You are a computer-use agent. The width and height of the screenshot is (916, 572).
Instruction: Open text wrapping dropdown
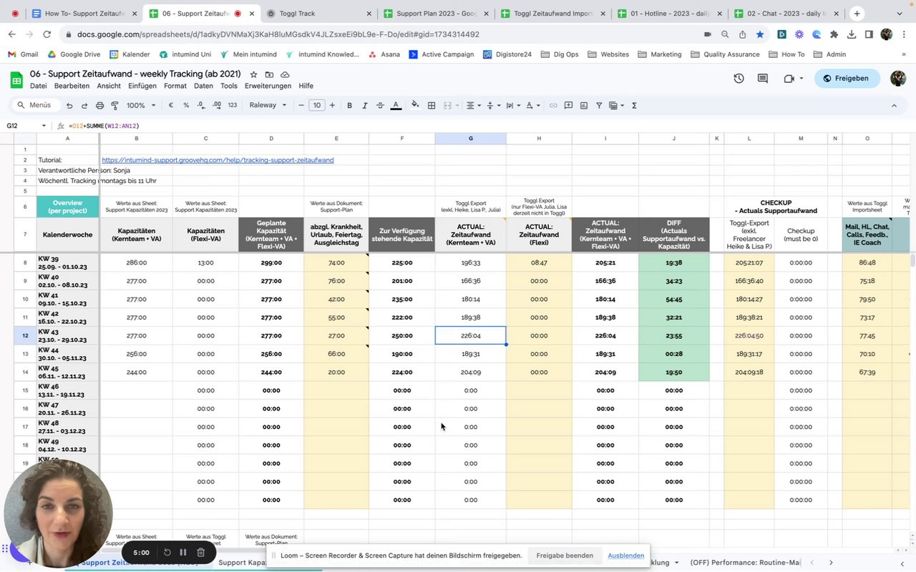point(512,105)
